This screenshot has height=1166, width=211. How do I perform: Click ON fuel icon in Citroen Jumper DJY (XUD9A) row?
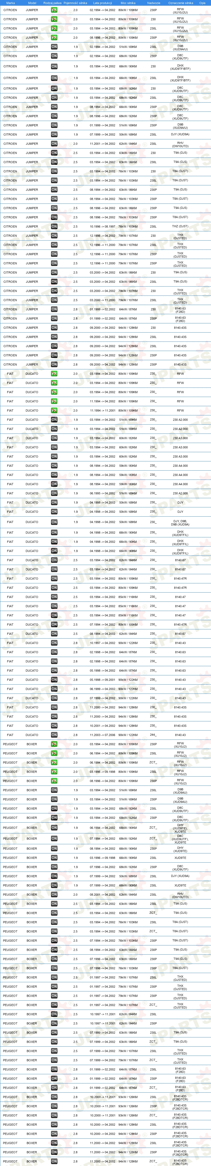coord(54,134)
